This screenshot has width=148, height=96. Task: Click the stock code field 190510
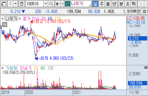click(35, 4)
